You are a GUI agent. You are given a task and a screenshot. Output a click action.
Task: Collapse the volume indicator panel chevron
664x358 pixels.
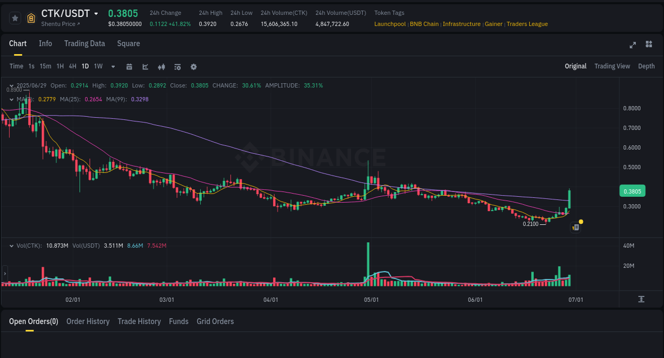coord(11,246)
